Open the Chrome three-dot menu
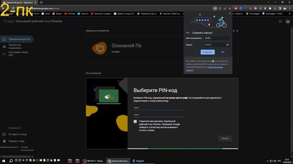This screenshot has width=293, height=164. point(290,8)
